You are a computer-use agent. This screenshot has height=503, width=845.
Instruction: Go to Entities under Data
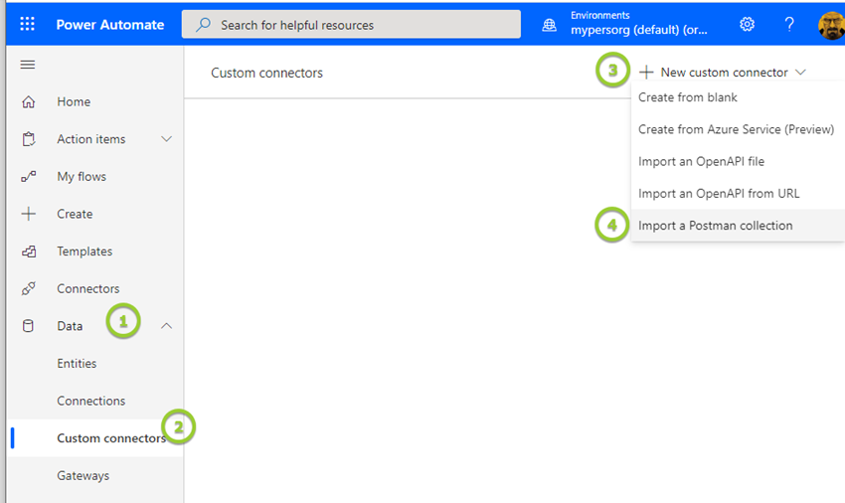77,364
